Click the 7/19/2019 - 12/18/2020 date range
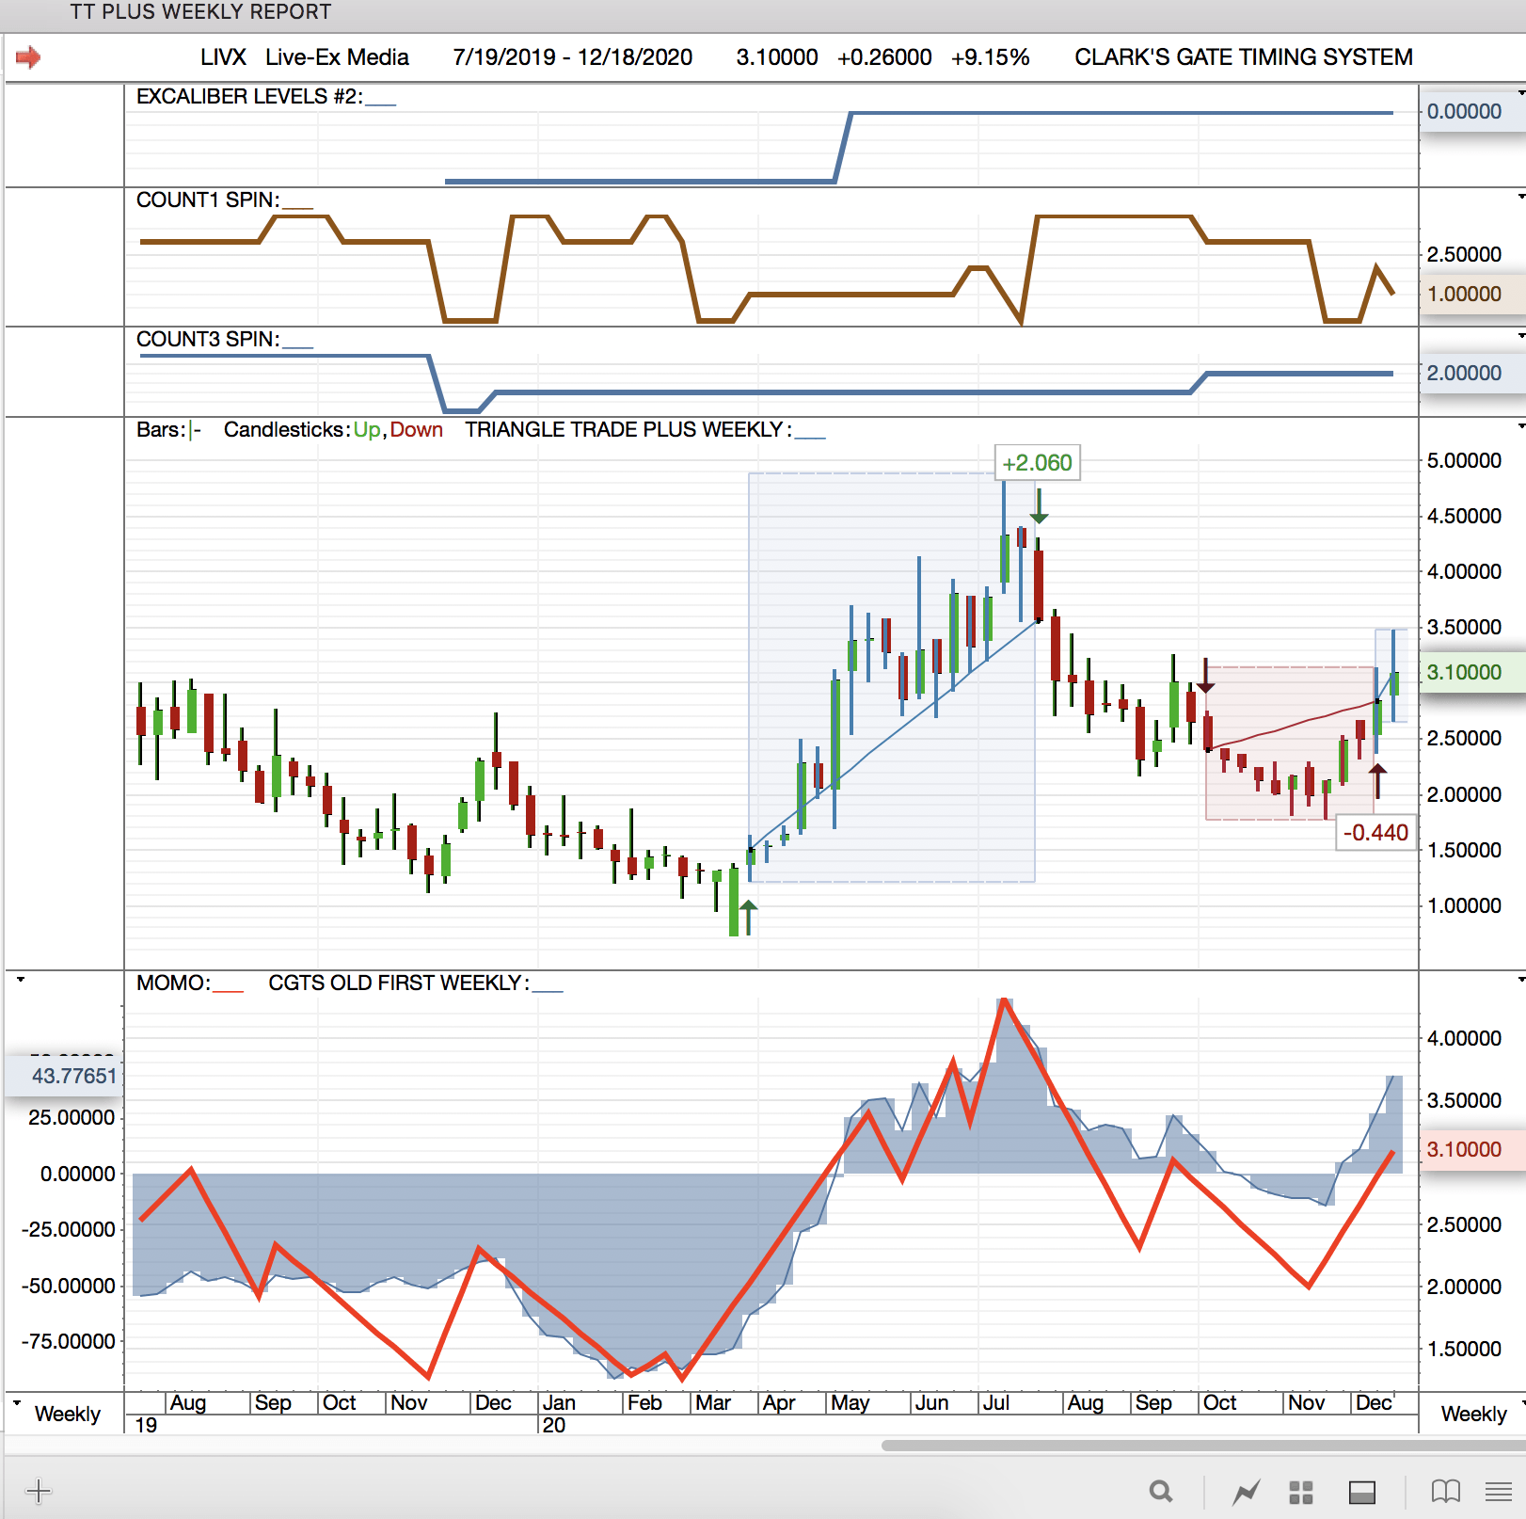Viewport: 1526px width, 1519px height. coord(572,57)
